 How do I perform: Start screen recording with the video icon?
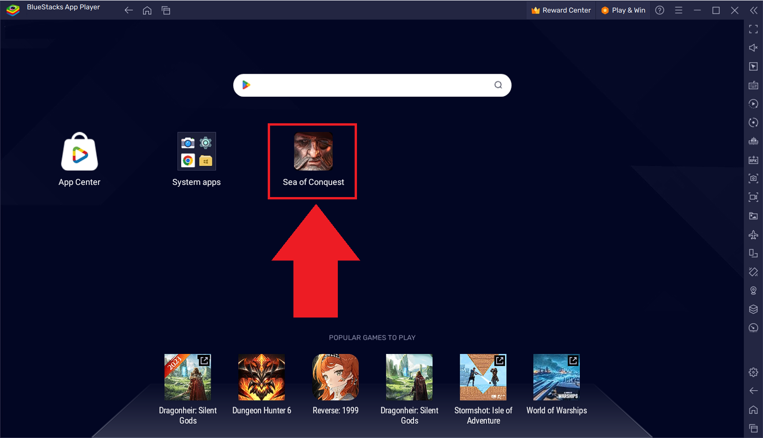point(753,197)
